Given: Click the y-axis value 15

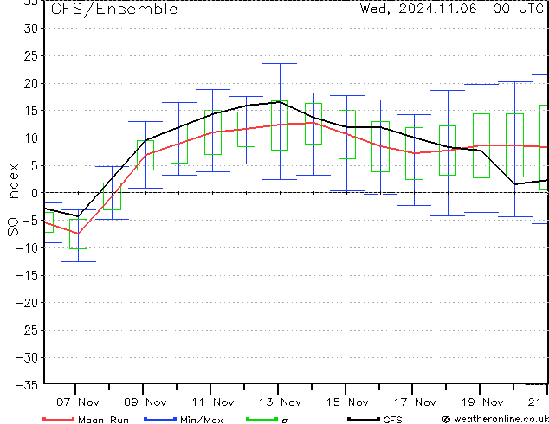Looking at the screenshot, I should (31, 111).
